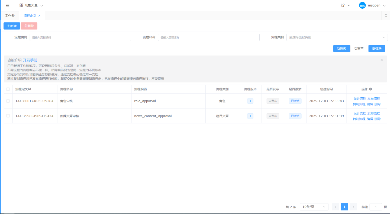The image size is (390, 214).
Task: Close the 流程定义 tab using its X icon
Action: (x=39, y=16)
